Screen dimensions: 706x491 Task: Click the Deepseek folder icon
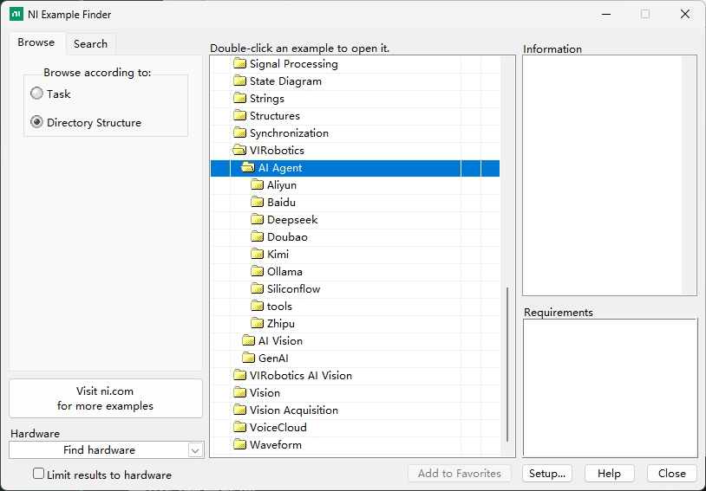(257, 220)
